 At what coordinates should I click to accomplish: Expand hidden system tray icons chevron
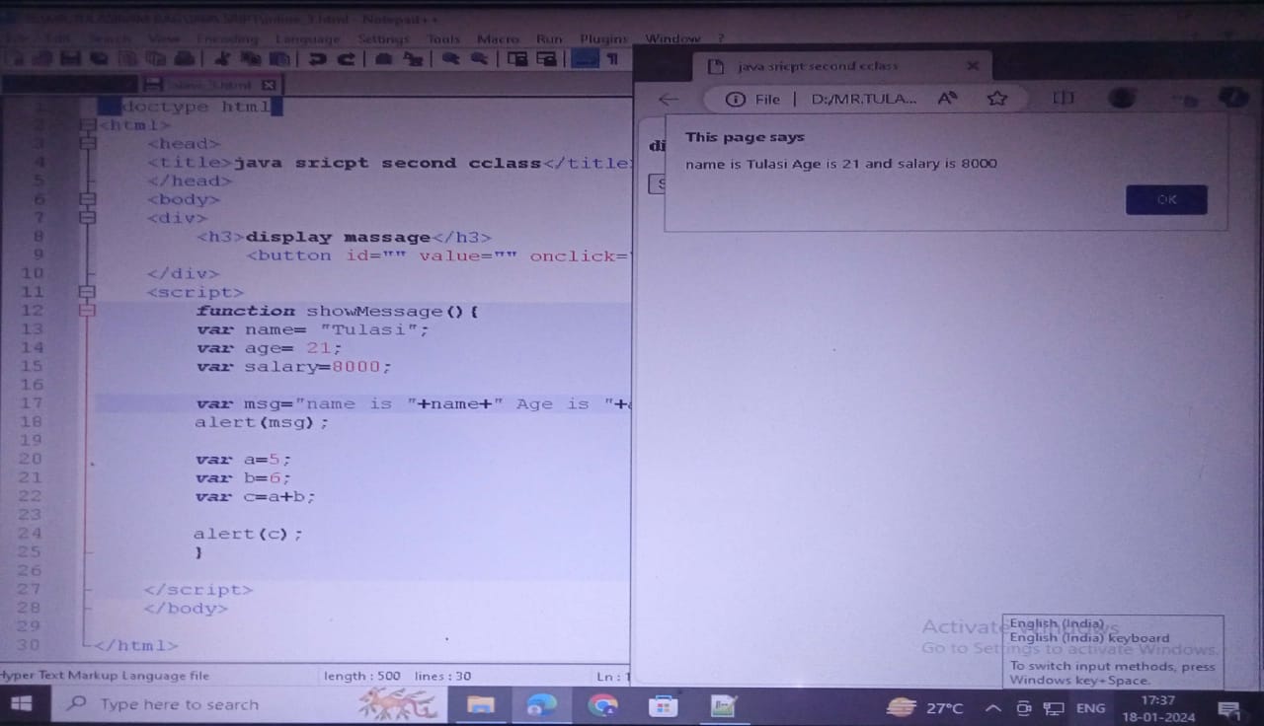(993, 708)
